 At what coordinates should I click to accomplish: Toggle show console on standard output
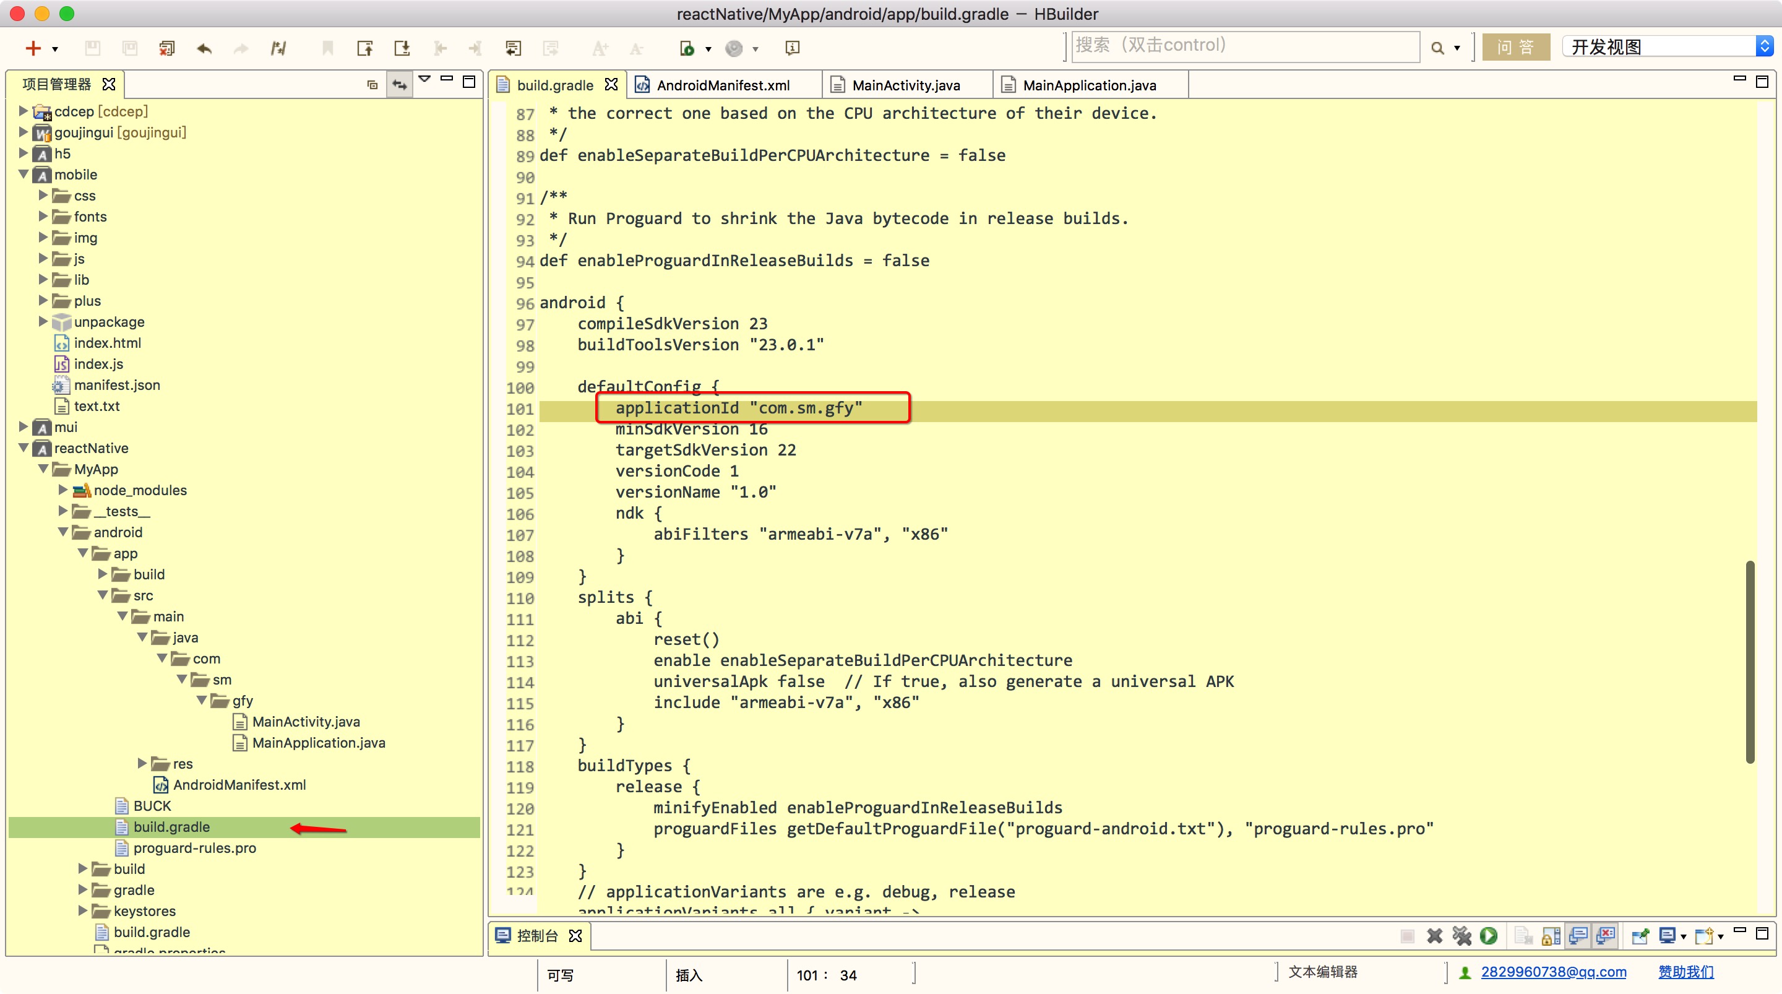tap(1578, 936)
